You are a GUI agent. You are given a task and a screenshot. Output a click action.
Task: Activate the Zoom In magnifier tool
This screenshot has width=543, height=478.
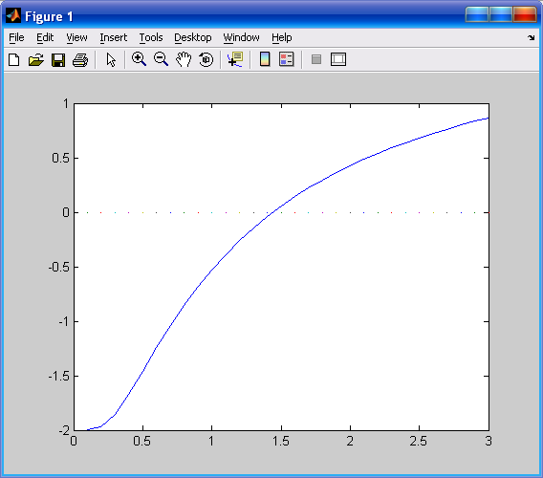(x=139, y=59)
